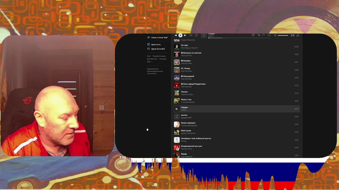Open Мои Гости app

156,45
